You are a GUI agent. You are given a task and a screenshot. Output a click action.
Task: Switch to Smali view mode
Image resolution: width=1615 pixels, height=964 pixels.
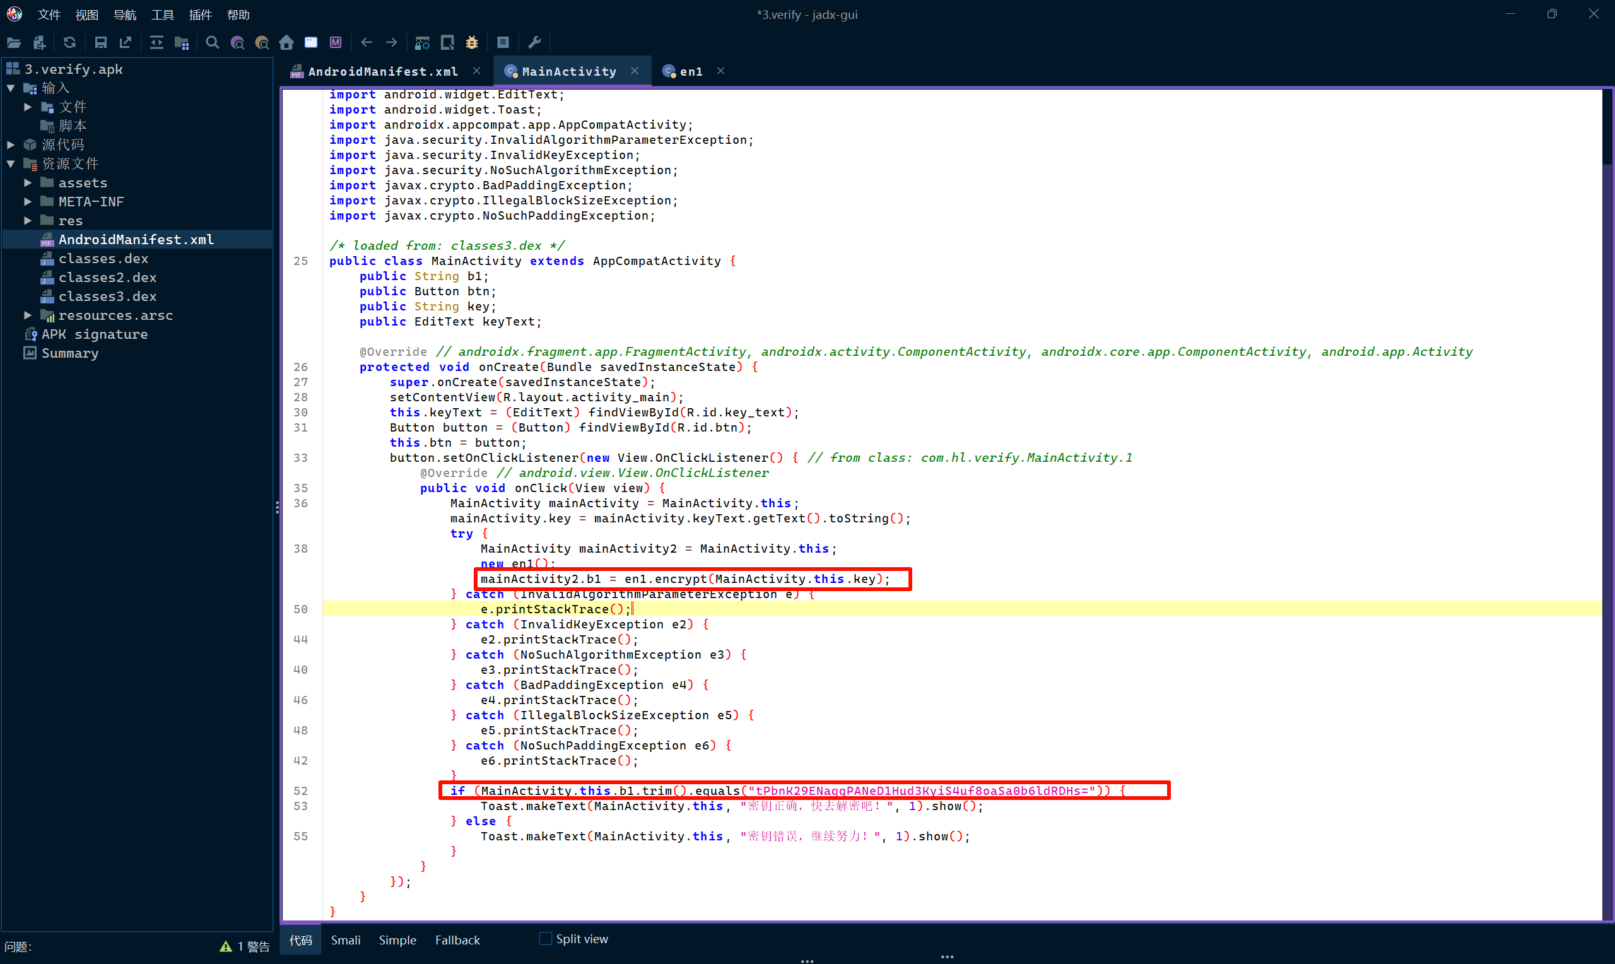(346, 940)
